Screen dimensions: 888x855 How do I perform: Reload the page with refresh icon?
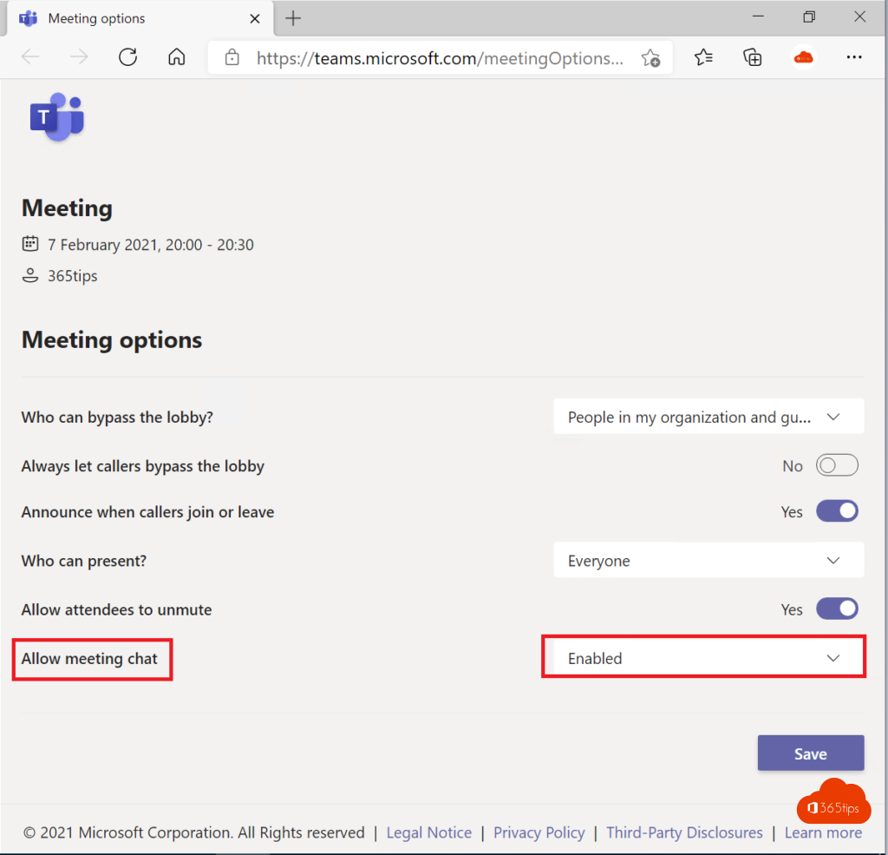point(128,56)
